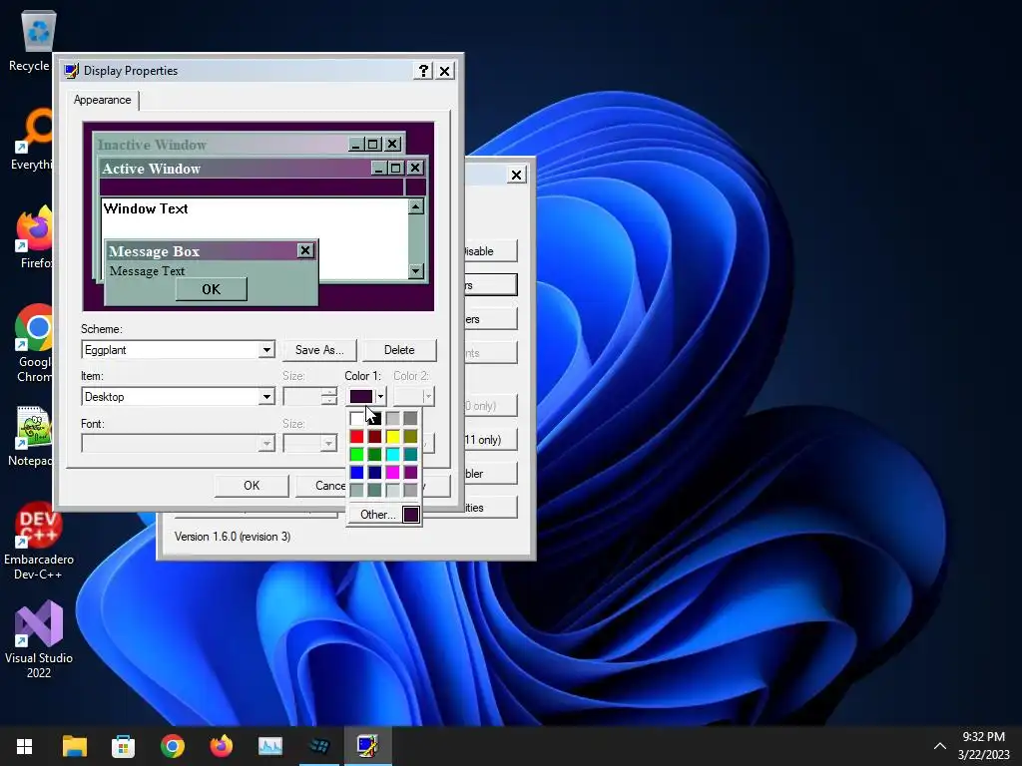The width and height of the screenshot is (1022, 766).
Task: Open Firefox from the taskbar
Action: click(x=221, y=746)
